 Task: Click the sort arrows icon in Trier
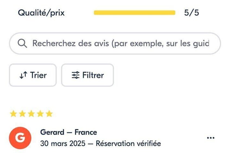[x=23, y=75]
